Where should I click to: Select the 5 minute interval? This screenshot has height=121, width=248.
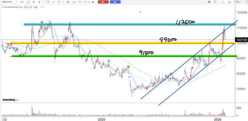(16, 2)
